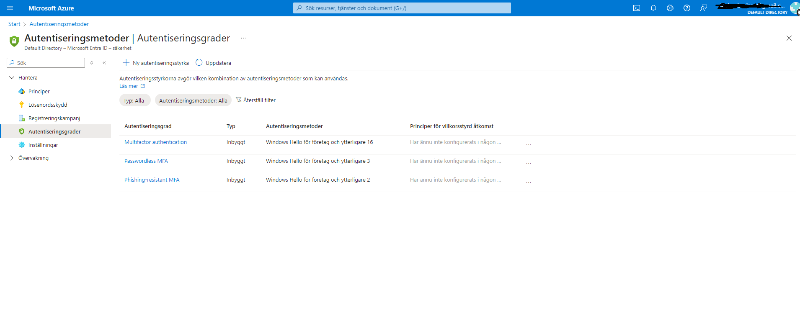Collapse the sidebar with double chevron

pos(104,63)
